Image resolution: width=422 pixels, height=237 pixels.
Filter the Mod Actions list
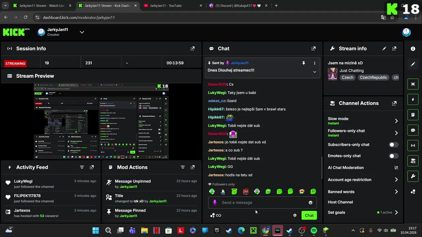[183, 167]
